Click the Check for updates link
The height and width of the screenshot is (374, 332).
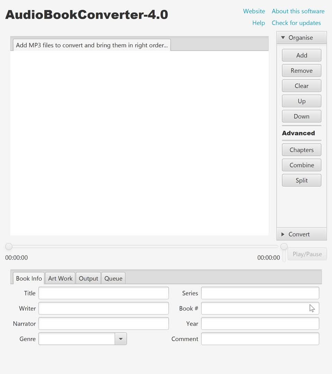296,23
